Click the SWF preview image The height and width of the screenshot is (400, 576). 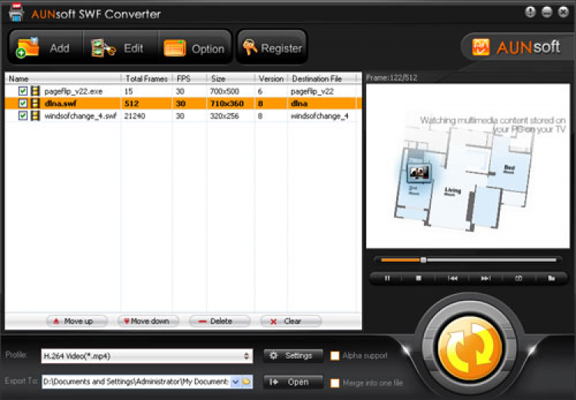(468, 166)
